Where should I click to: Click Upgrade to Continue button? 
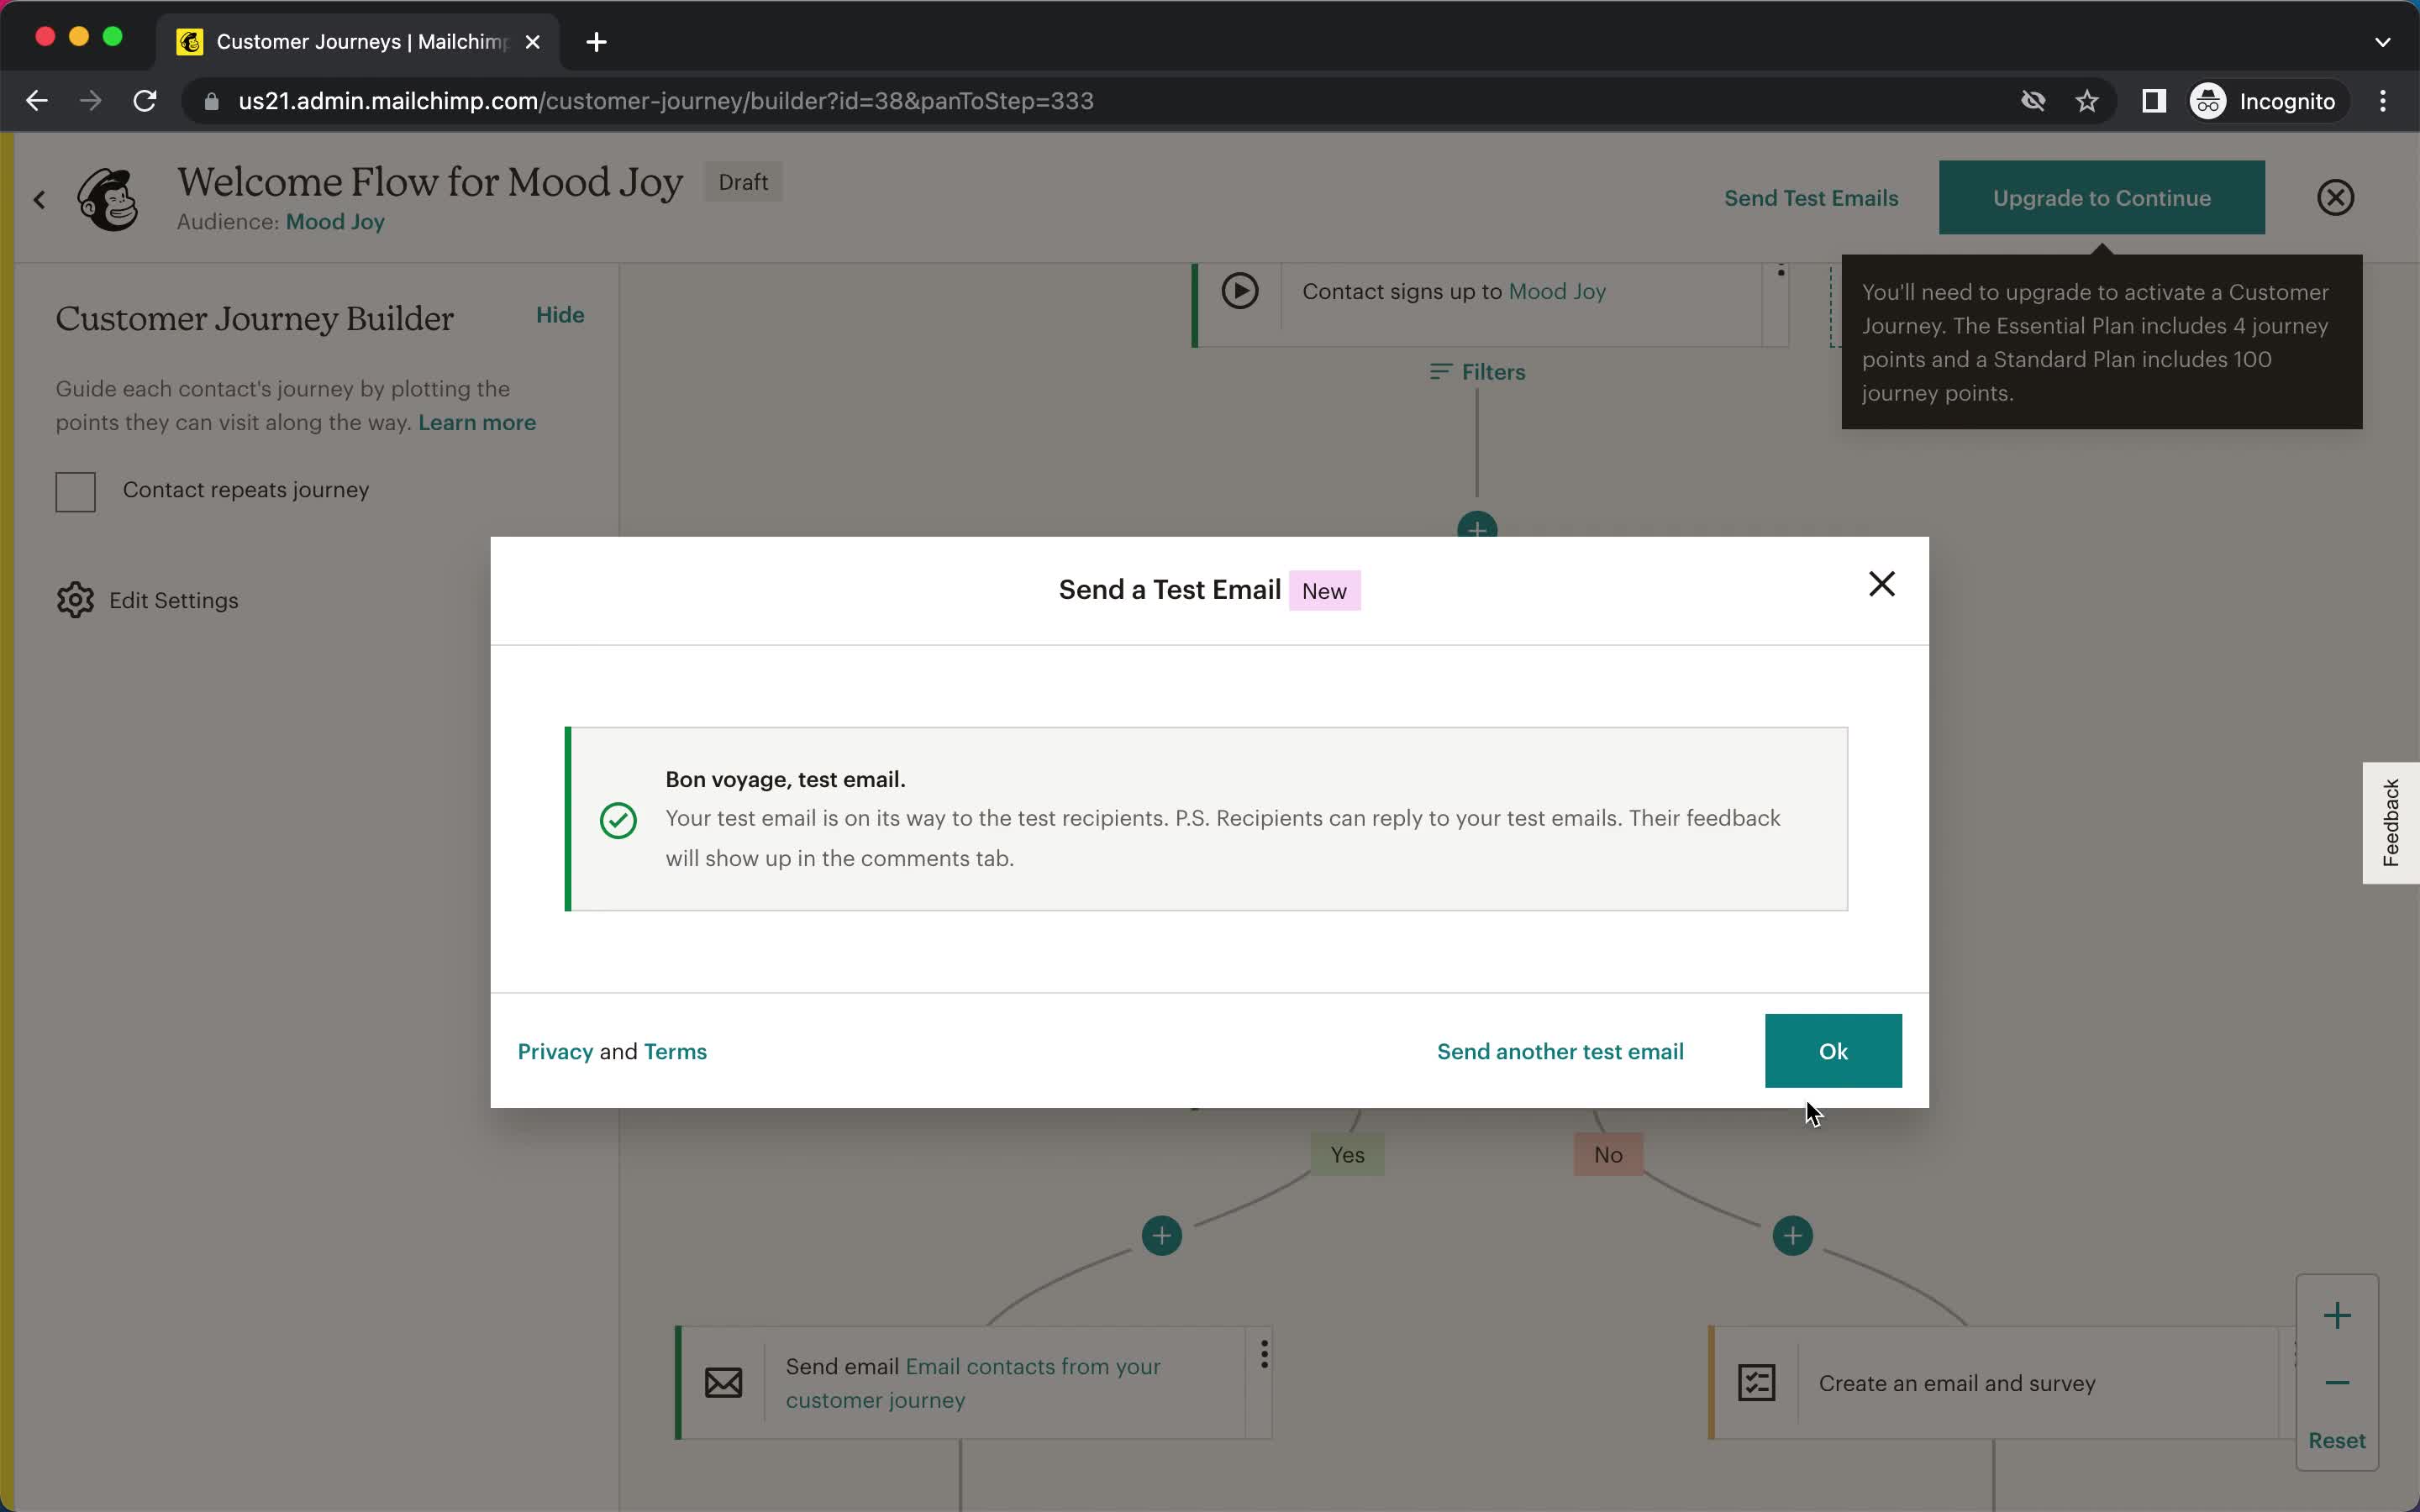click(x=2102, y=197)
